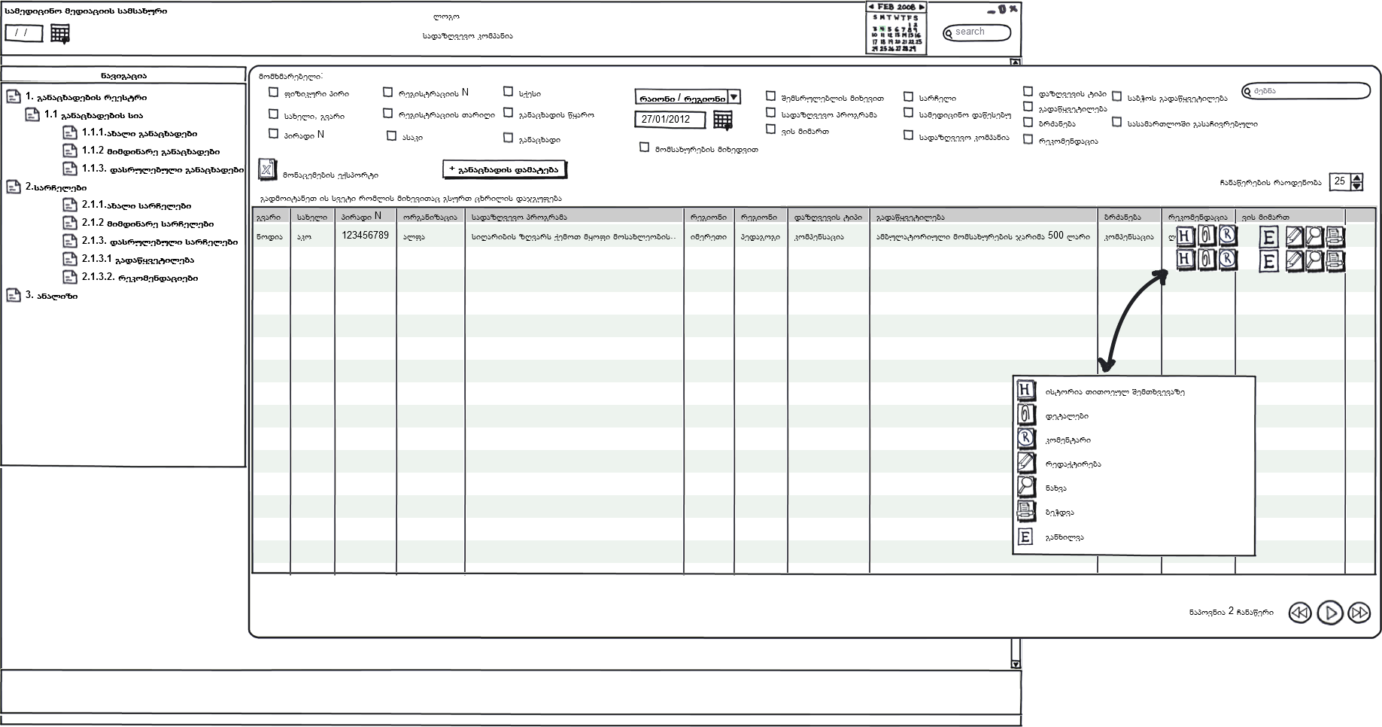This screenshot has height=727, width=1382.
Task: Toggle the 'ასაკი' checkbox
Action: 391,136
